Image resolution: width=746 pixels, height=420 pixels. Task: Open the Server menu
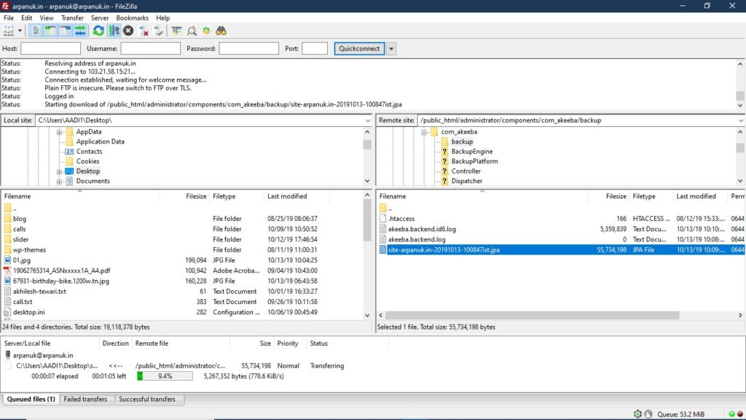pos(100,18)
